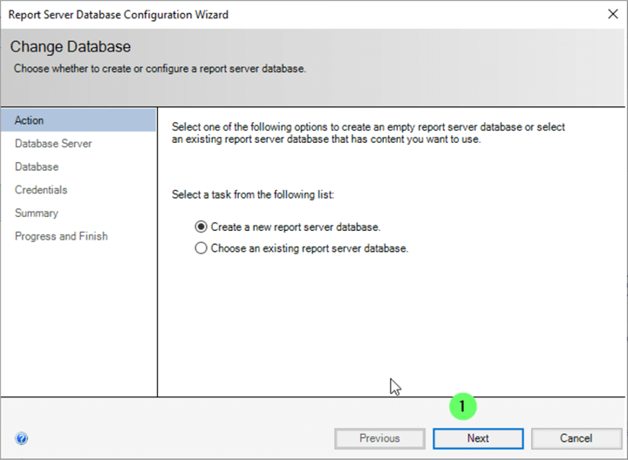Click the wizard window title bar text
Image resolution: width=628 pixels, height=460 pixels.
(x=119, y=15)
